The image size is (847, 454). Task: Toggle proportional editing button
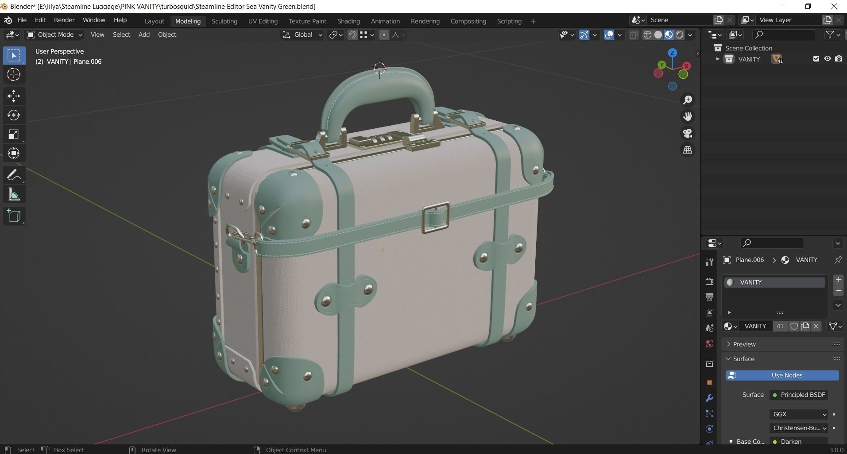click(x=384, y=35)
